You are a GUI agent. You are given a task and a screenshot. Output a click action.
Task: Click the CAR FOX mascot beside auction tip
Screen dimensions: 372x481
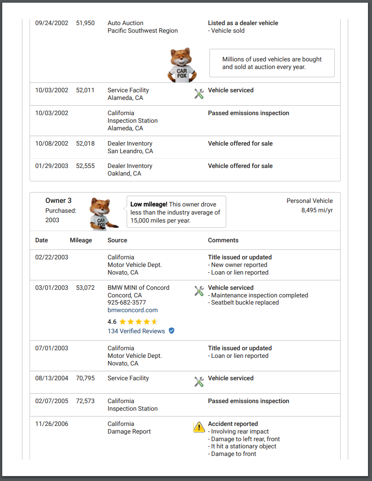click(x=181, y=65)
